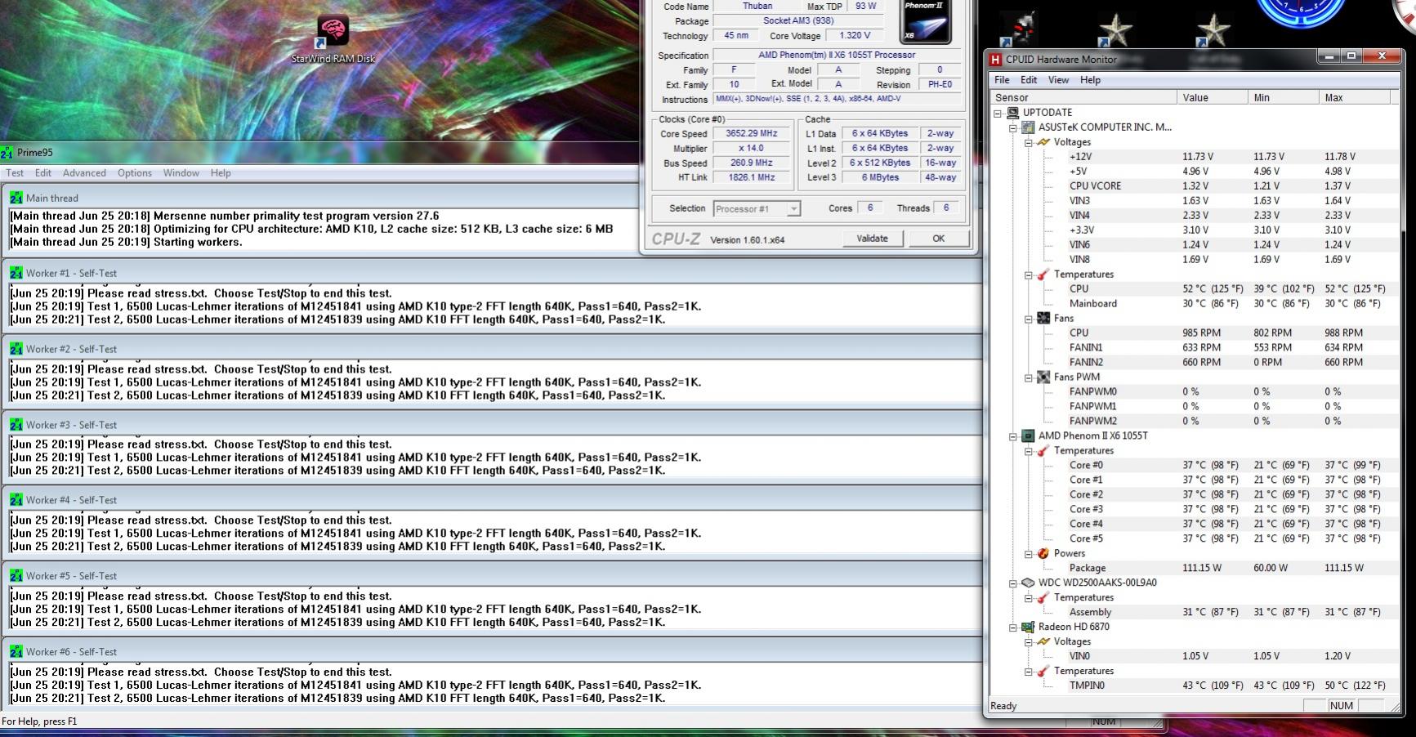Select the Mainboard temperature row
Screen dimensions: 1416x737
point(1195,304)
